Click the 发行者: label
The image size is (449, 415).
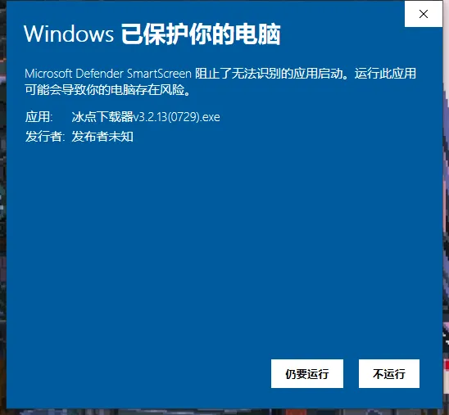coord(45,137)
